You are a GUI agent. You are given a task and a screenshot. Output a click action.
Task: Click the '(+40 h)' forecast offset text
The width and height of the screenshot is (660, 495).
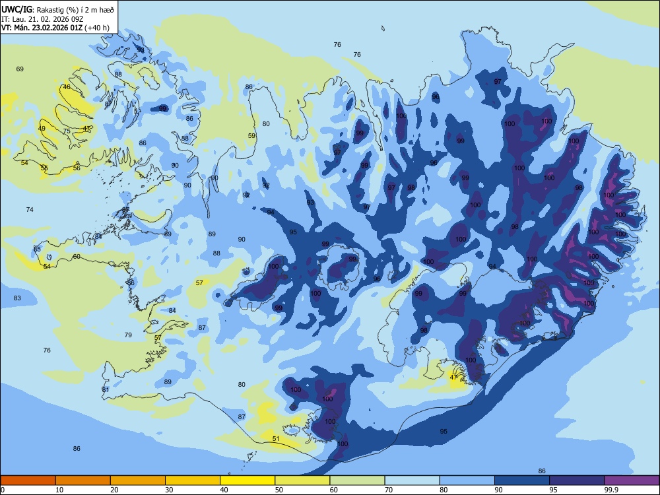pyautogui.click(x=97, y=28)
